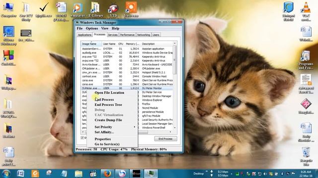
Task: Sort by the User Name column header
Action: pyautogui.click(x=109, y=44)
